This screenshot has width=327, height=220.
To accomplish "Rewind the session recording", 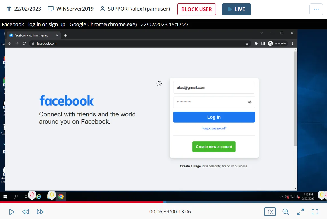I will click(25, 212).
